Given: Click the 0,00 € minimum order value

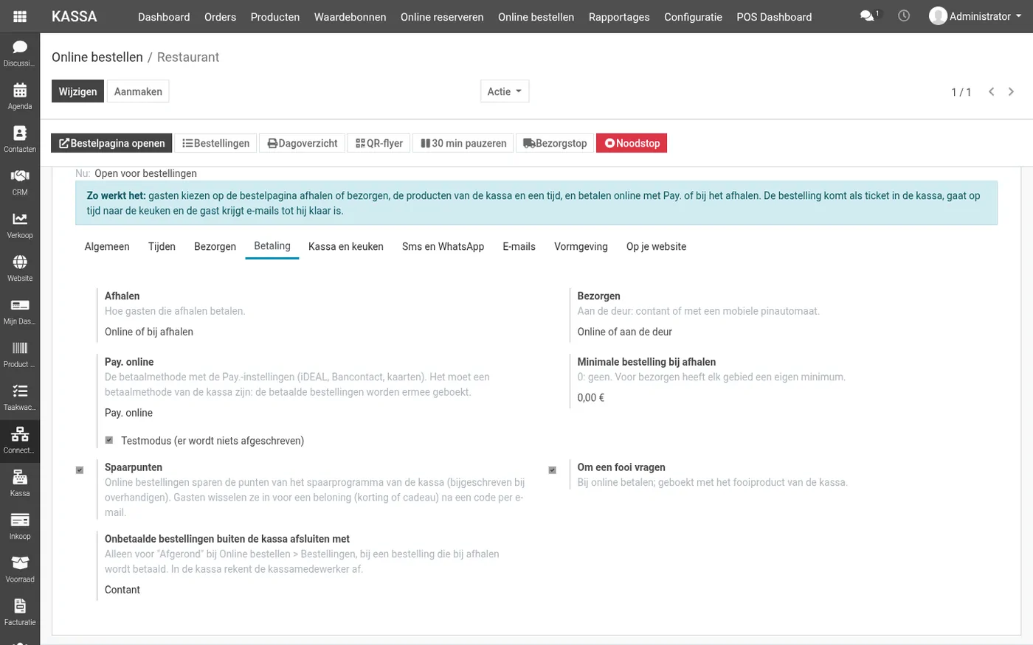Looking at the screenshot, I should click(x=591, y=397).
